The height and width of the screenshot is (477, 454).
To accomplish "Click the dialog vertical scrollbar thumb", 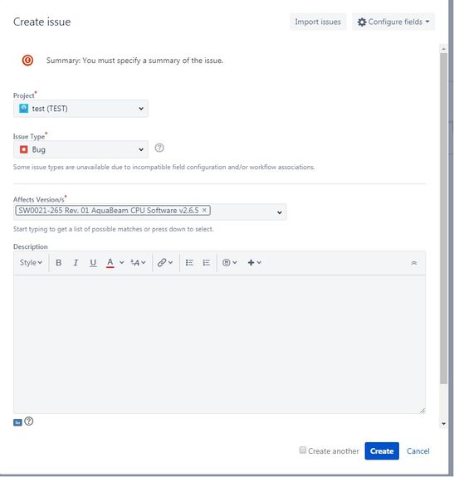I will tap(443, 219).
